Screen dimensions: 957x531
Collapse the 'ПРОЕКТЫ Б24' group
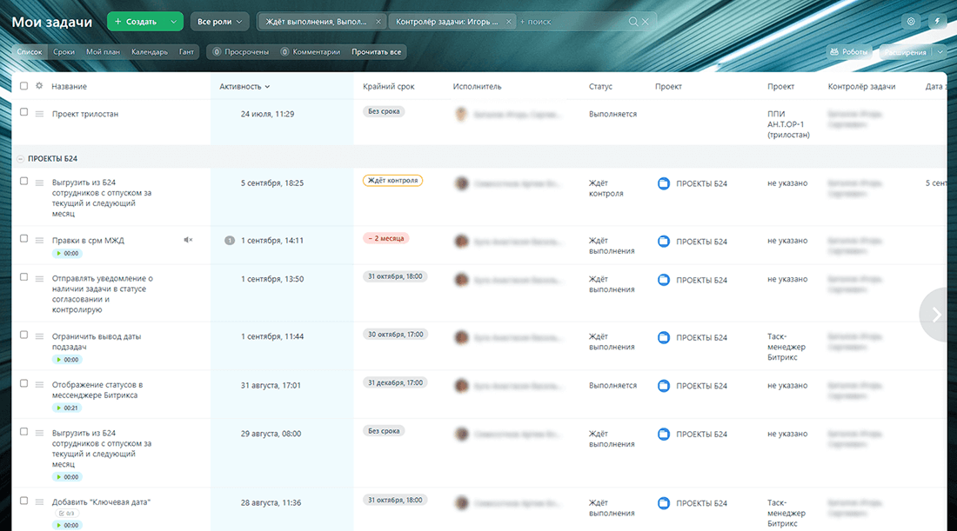point(20,158)
